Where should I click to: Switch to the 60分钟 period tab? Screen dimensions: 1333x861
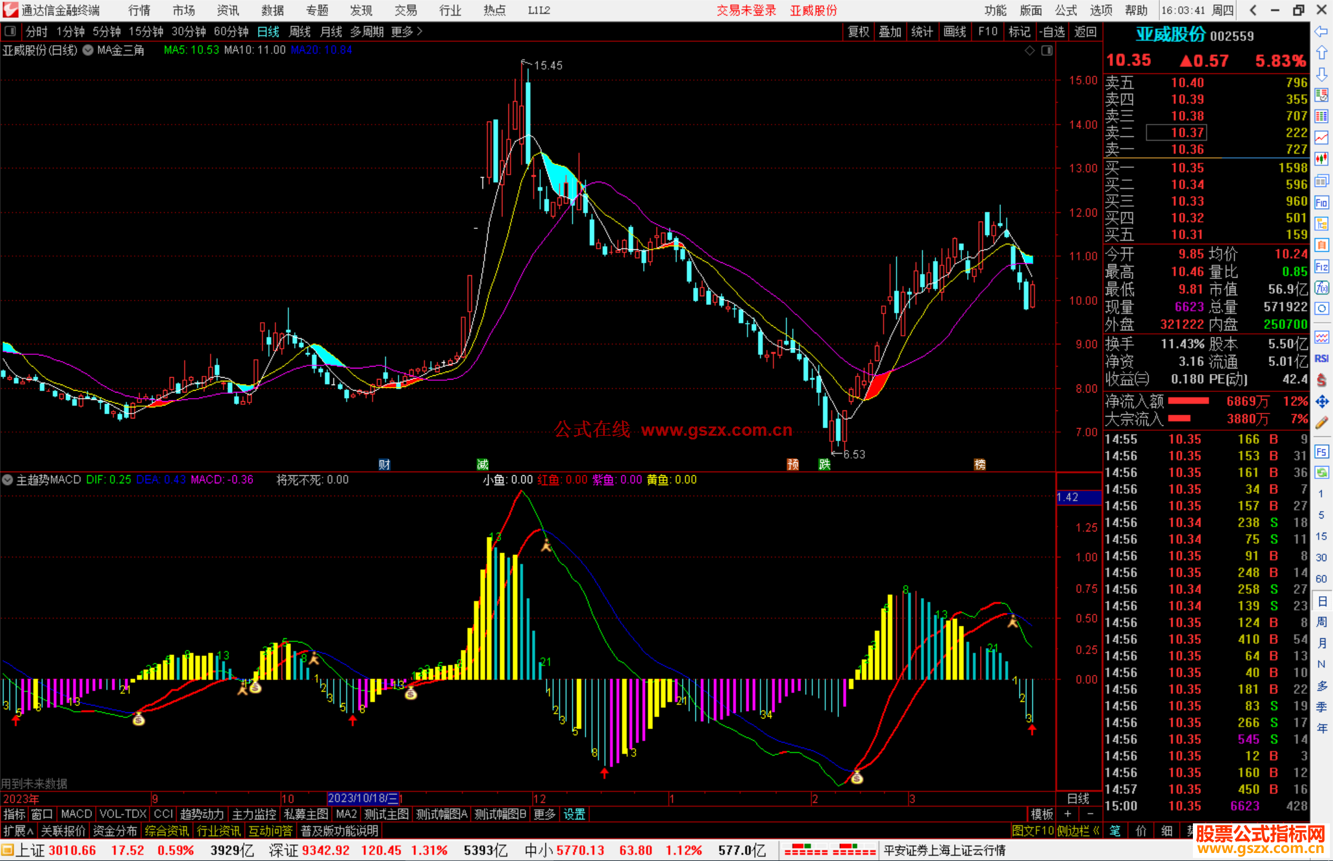pyautogui.click(x=231, y=31)
